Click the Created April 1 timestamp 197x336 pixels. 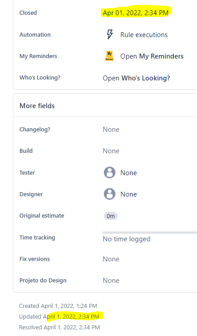click(x=58, y=306)
